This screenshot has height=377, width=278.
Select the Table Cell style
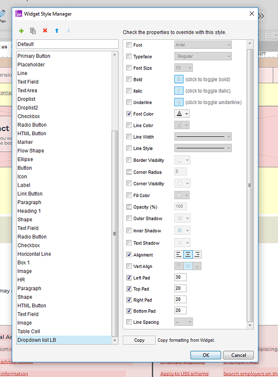coord(29,331)
